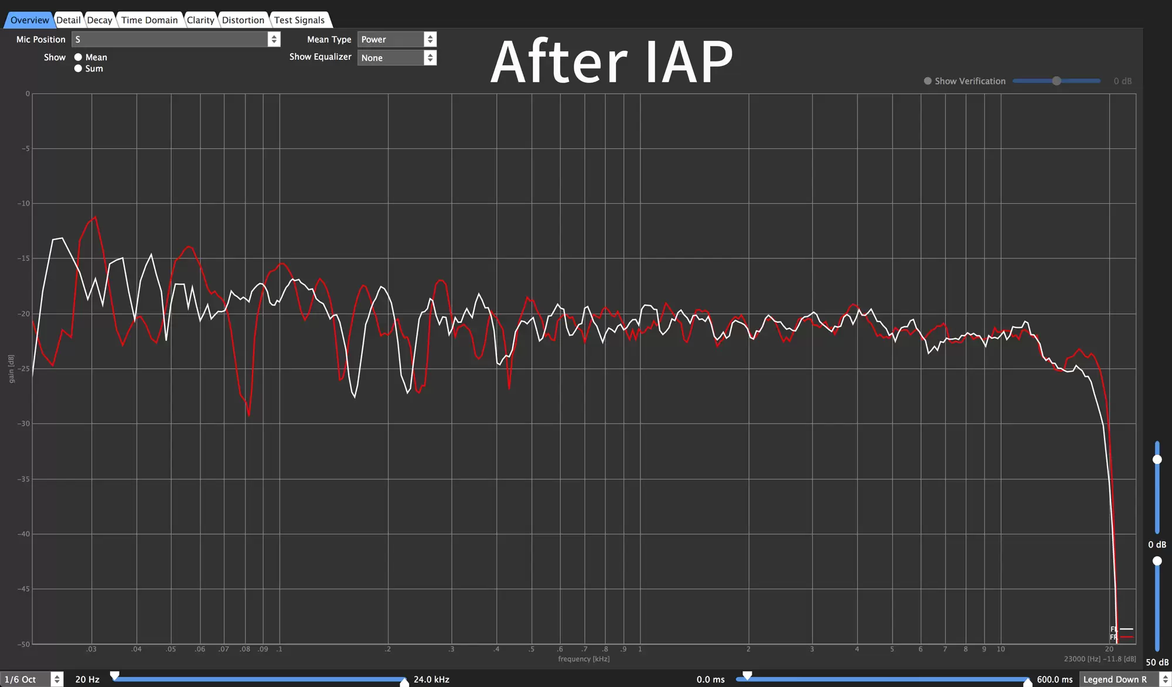Enable the Show Verification option
This screenshot has height=687, width=1172.
tap(928, 81)
